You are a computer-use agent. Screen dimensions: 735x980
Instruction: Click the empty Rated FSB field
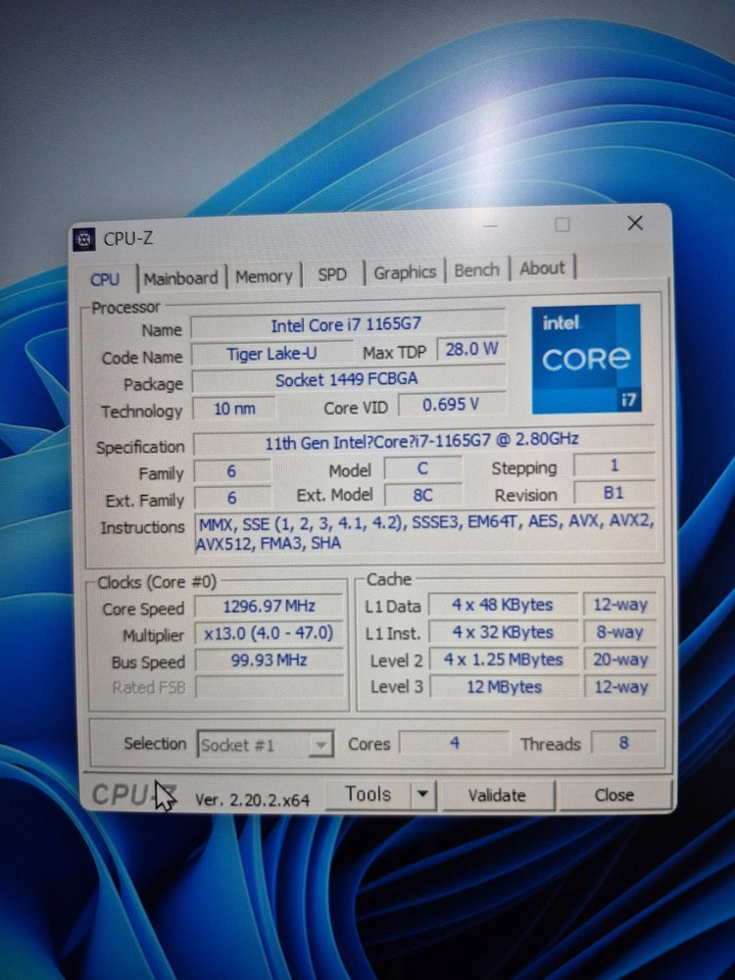coord(270,687)
